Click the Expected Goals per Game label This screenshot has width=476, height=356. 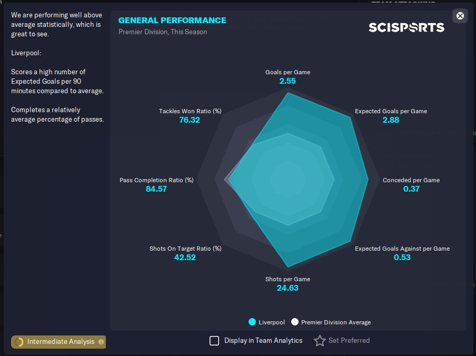(391, 111)
